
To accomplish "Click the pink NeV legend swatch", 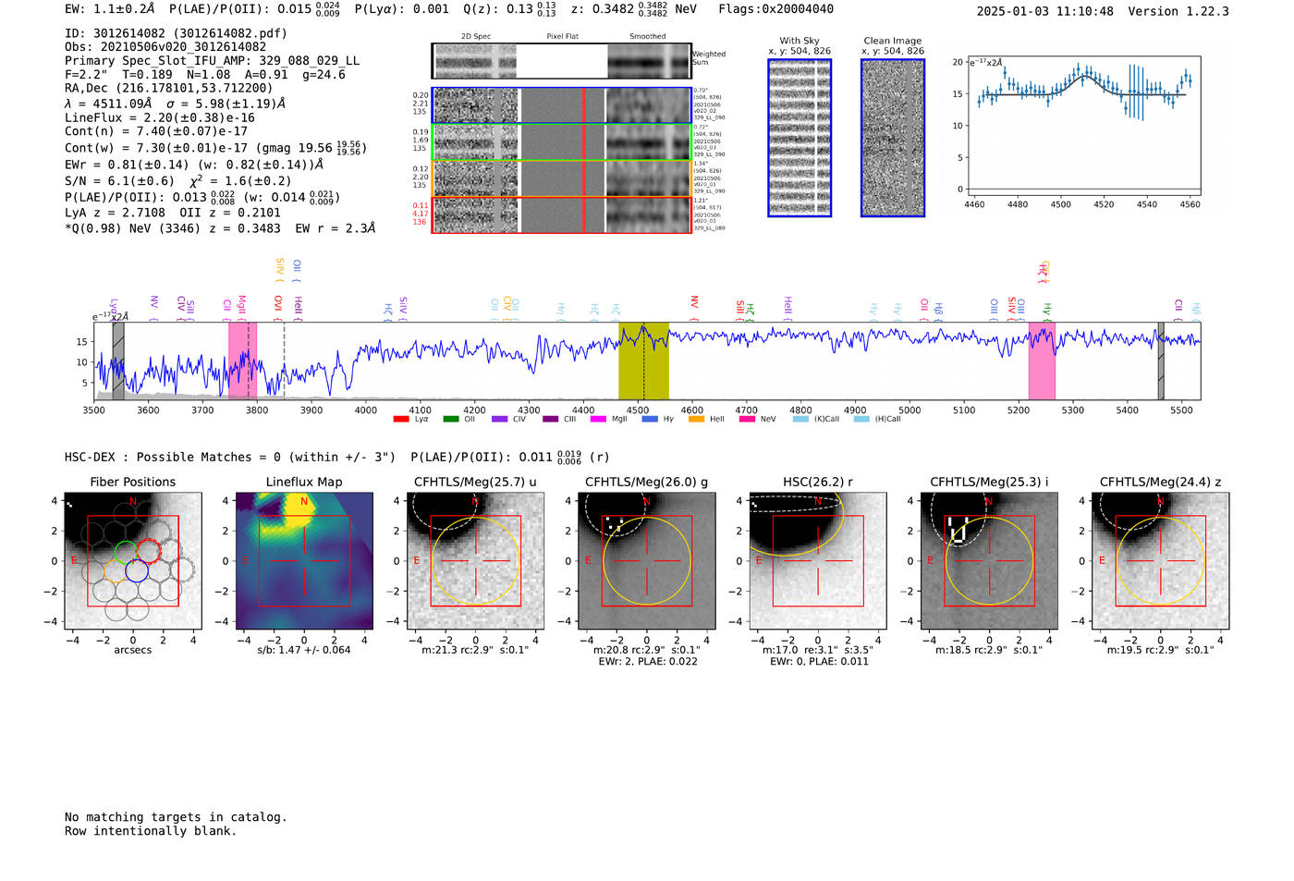I will point(746,420).
